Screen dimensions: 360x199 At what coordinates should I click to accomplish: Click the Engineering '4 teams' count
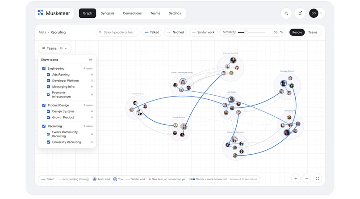pos(88,69)
